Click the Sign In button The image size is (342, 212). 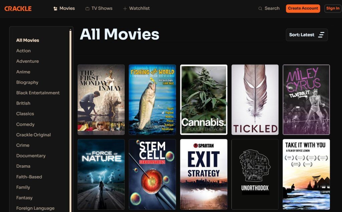[333, 8]
